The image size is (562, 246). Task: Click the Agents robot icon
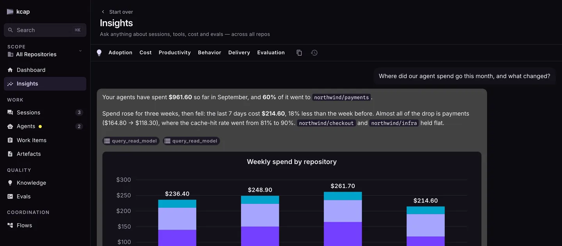(10, 126)
